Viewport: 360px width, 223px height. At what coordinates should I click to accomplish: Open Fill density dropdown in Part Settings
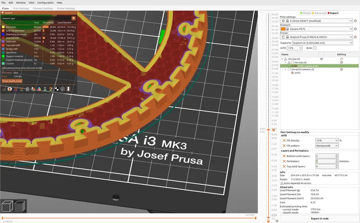click(x=327, y=140)
